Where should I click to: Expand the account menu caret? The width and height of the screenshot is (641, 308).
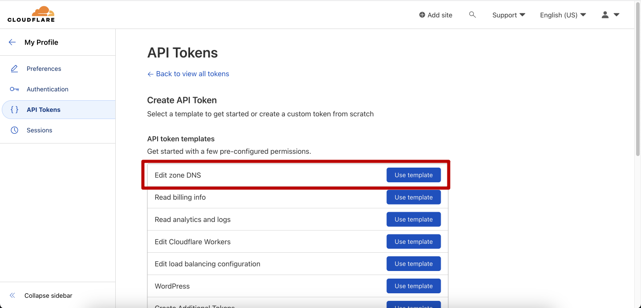pyautogui.click(x=617, y=15)
